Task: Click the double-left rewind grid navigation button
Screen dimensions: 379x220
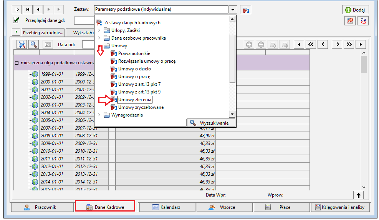Action: tap(311, 44)
